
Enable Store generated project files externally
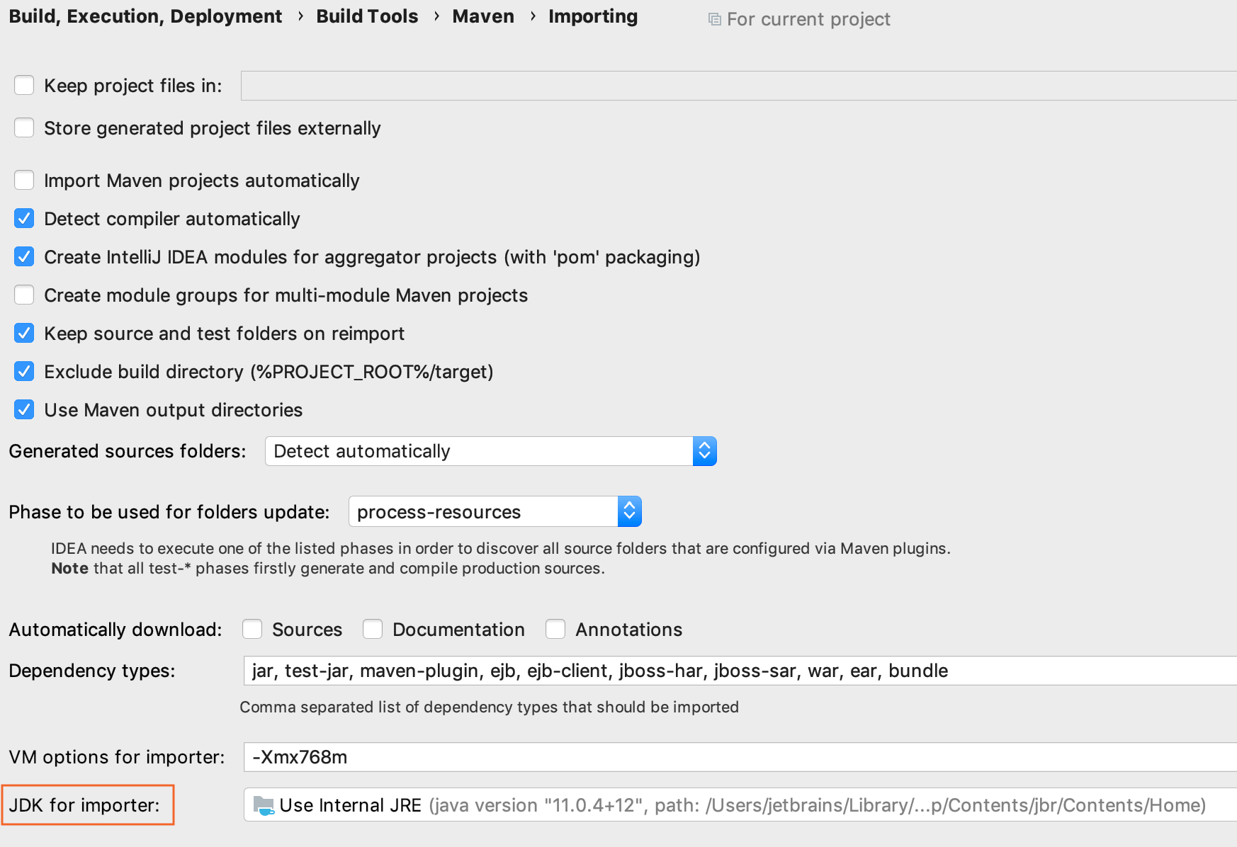click(x=24, y=128)
